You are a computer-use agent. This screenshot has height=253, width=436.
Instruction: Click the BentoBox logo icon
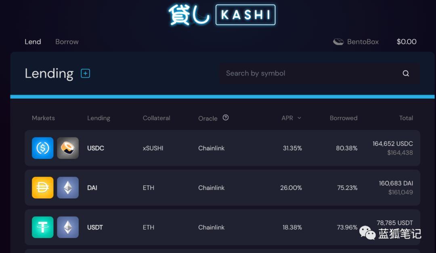click(338, 42)
